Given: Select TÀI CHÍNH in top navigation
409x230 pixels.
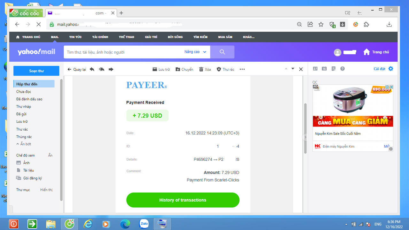Looking at the screenshot, I should (100, 37).
